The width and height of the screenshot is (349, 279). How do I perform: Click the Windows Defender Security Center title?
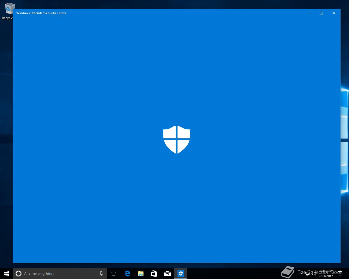click(x=41, y=13)
